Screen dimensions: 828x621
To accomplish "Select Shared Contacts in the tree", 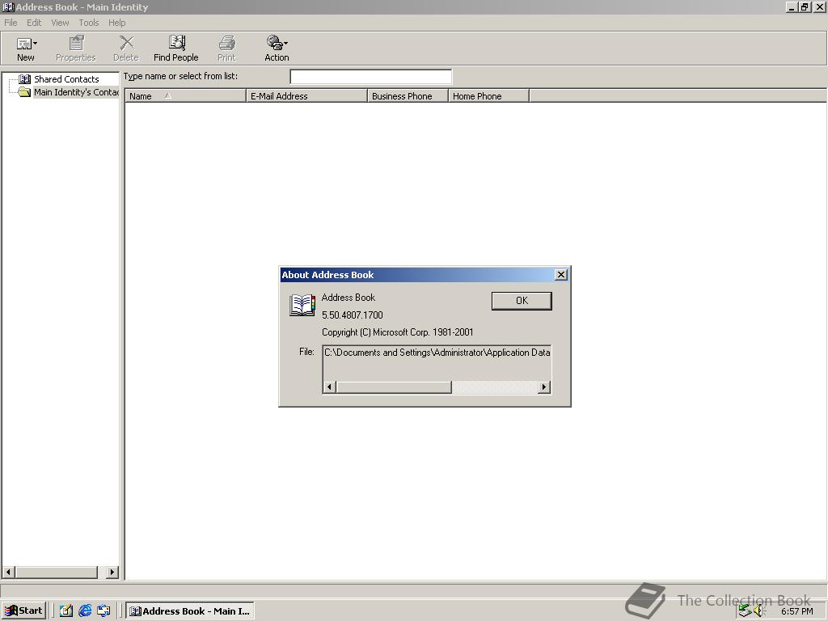I will [x=66, y=79].
